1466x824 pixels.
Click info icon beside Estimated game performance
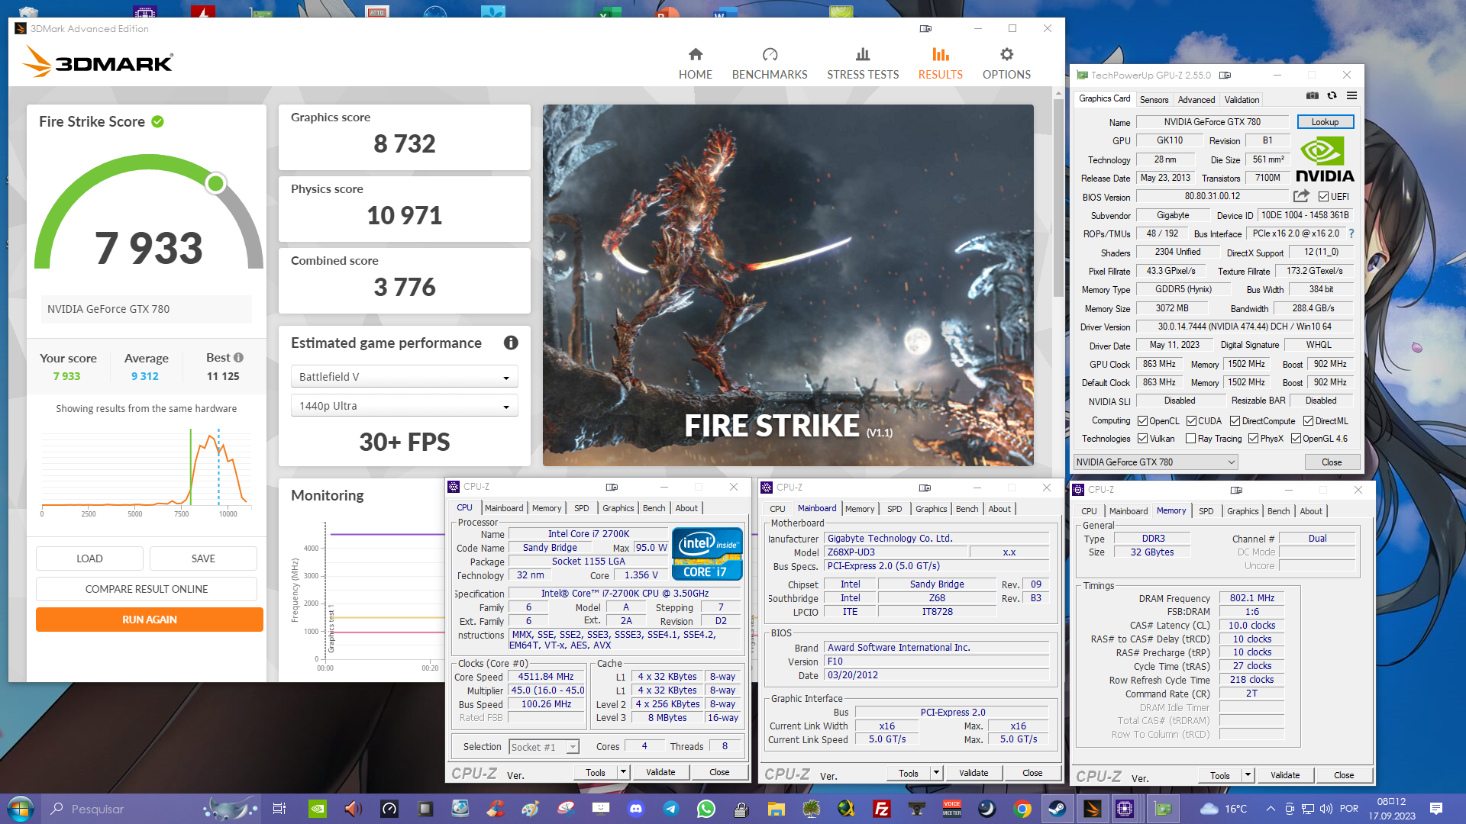pos(511,343)
